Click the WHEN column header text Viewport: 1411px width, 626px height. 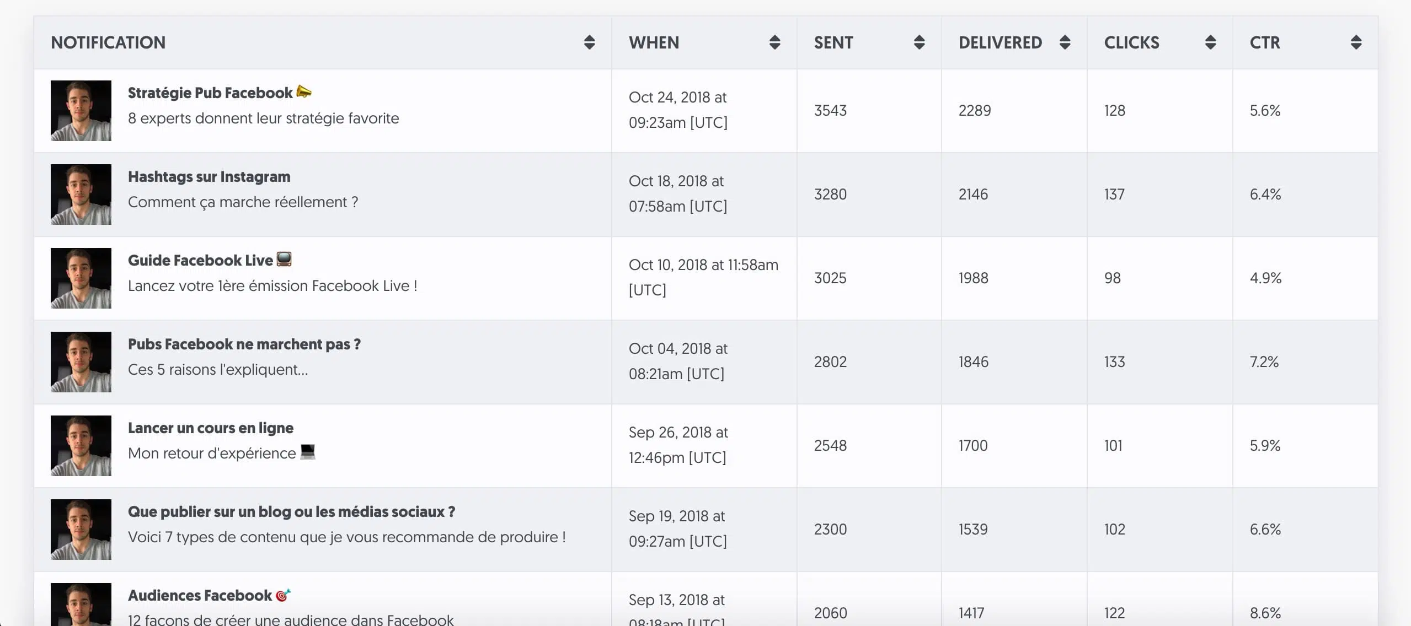click(654, 42)
